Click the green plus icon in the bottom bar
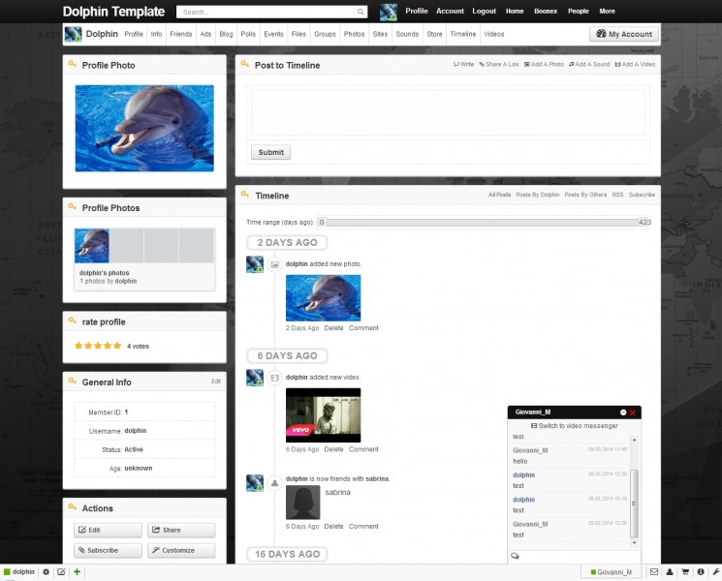 pyautogui.click(x=77, y=571)
